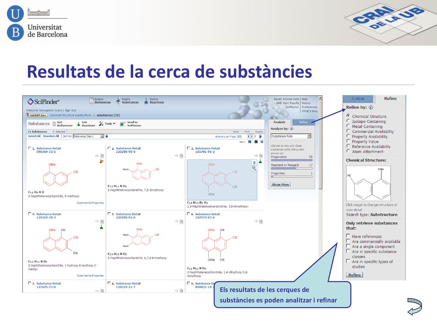Expand Tools dropdown menu
Image resolution: width=437 pixels, height=328 pixels.
point(107,124)
